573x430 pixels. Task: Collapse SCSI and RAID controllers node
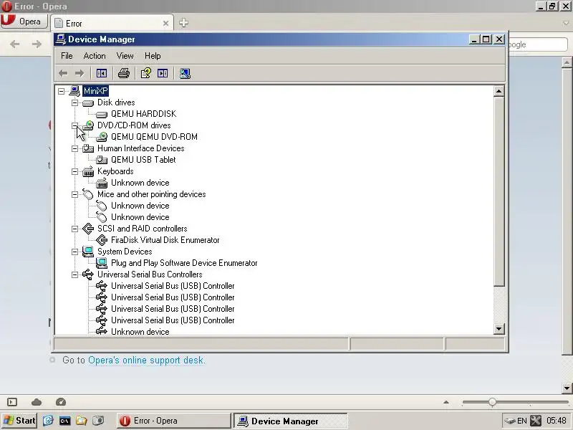74,229
